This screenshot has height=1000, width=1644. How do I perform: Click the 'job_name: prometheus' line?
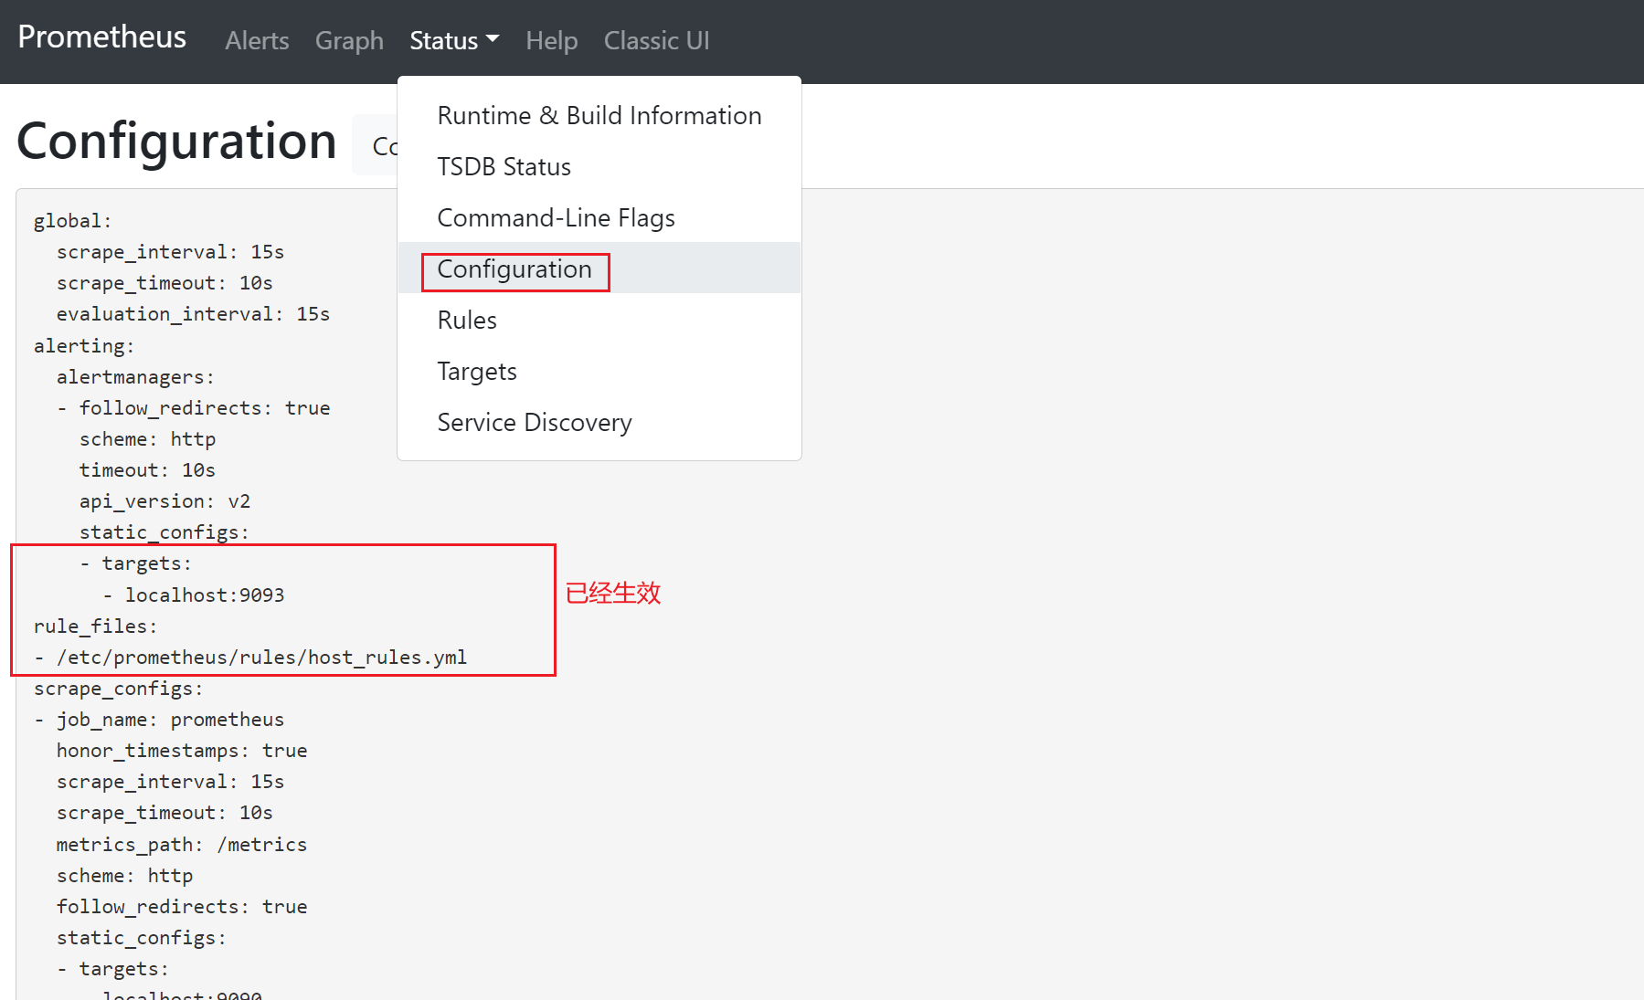pyautogui.click(x=159, y=720)
